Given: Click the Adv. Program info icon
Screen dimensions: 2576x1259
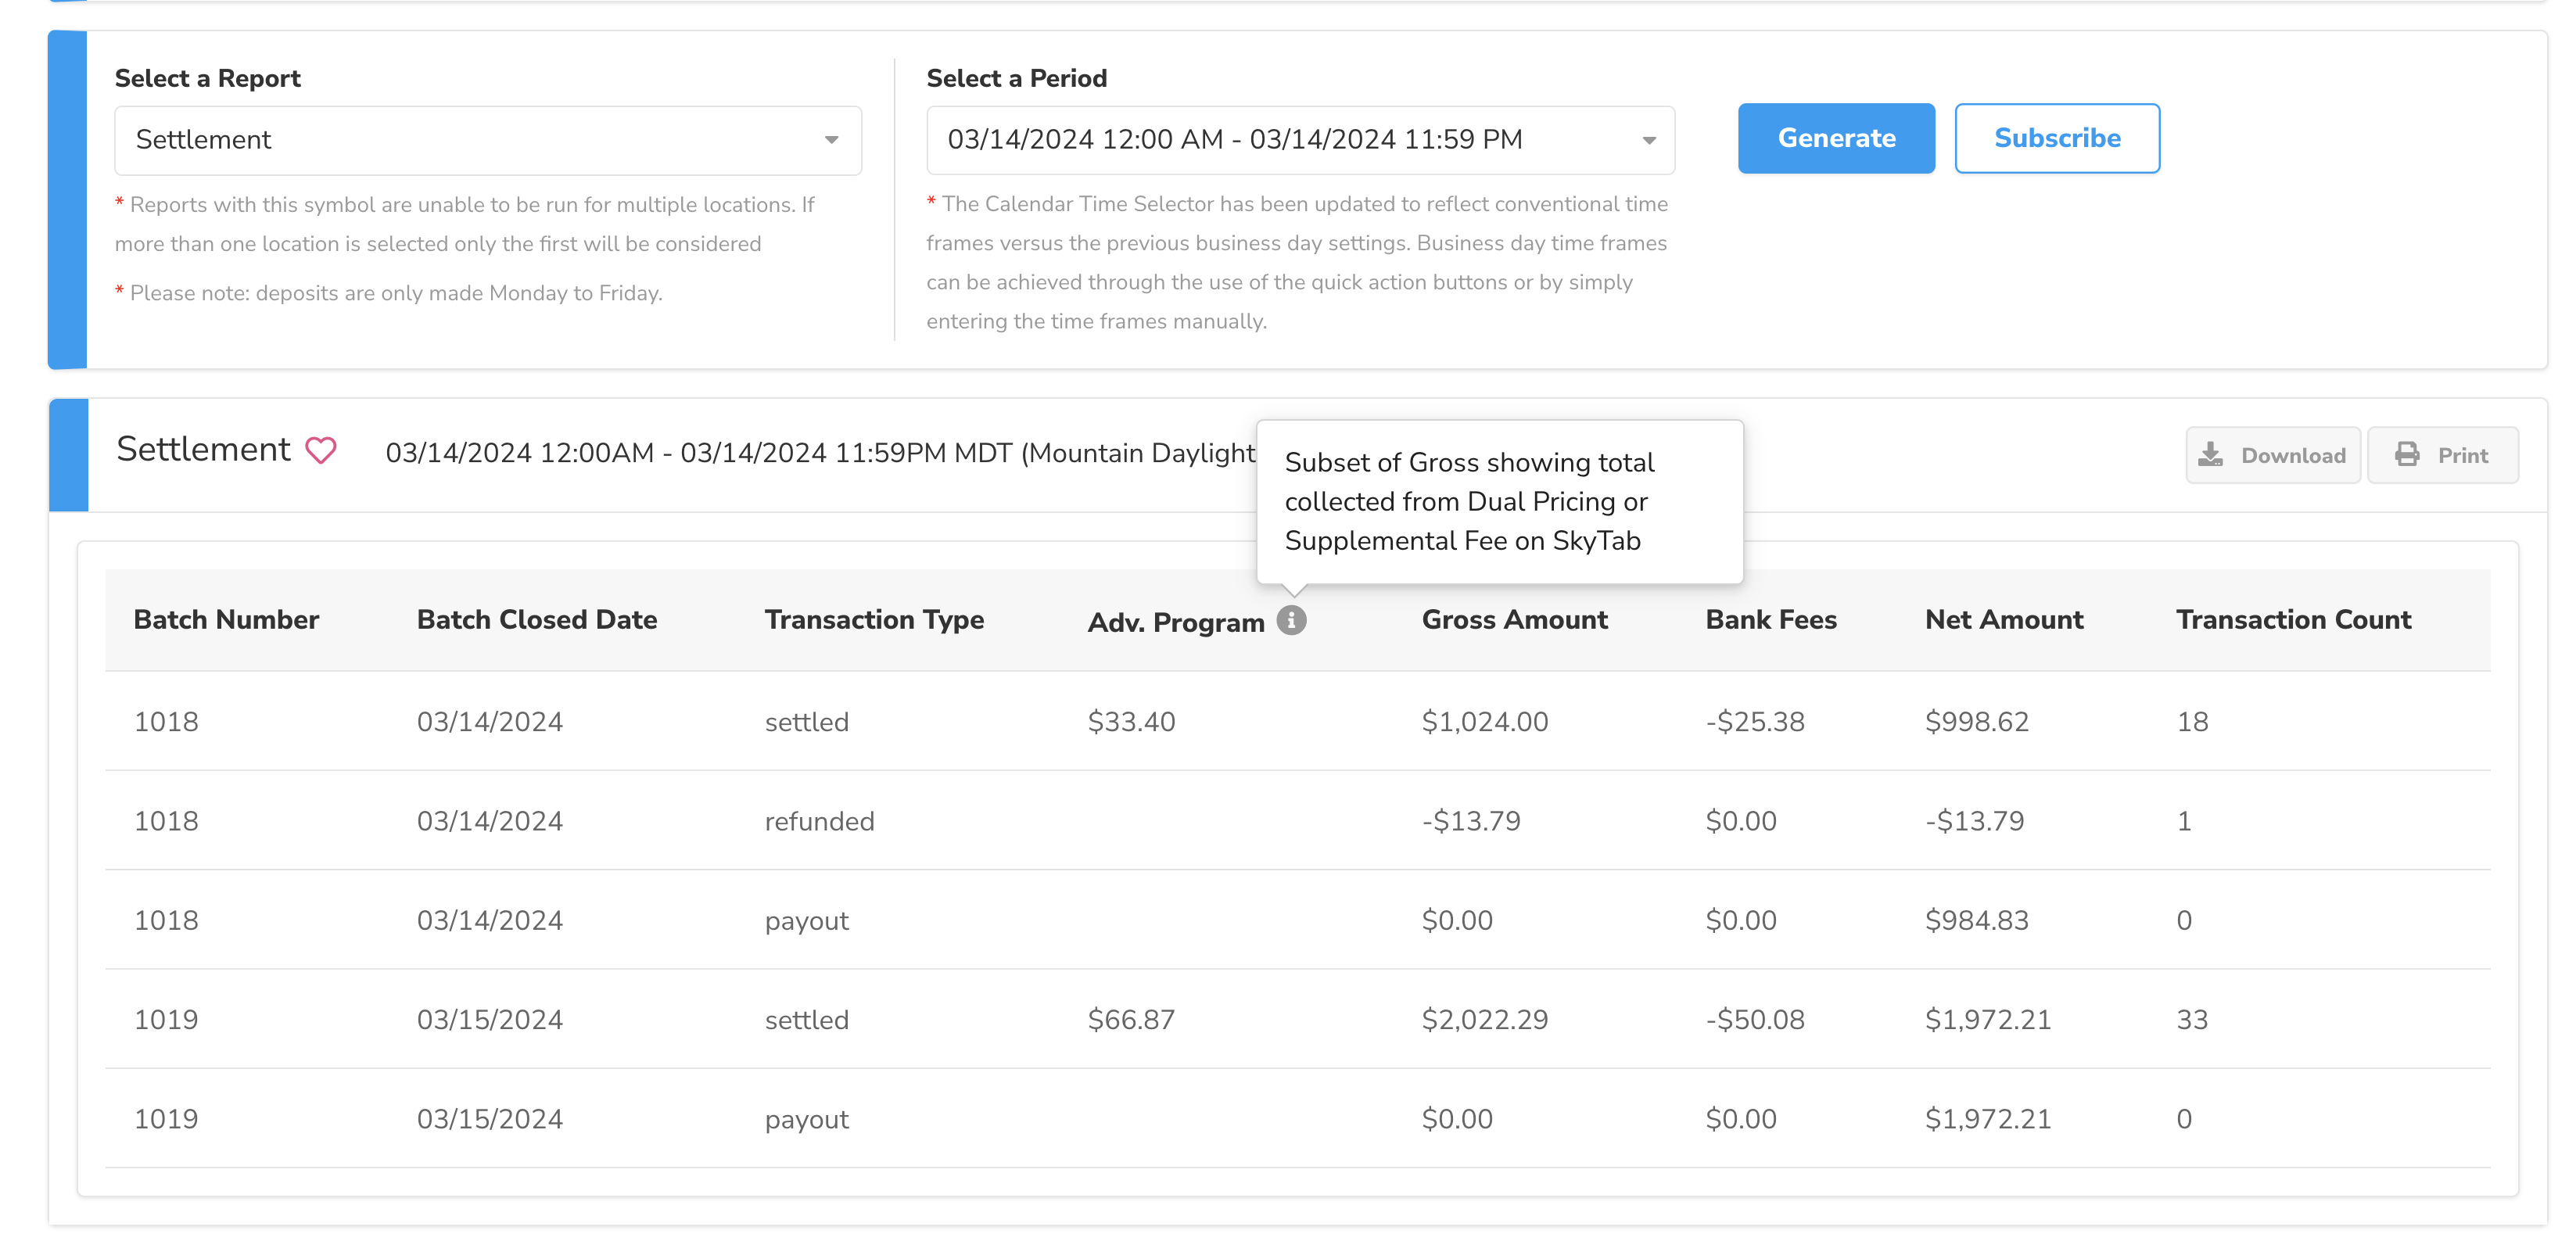Looking at the screenshot, I should [x=1291, y=621].
